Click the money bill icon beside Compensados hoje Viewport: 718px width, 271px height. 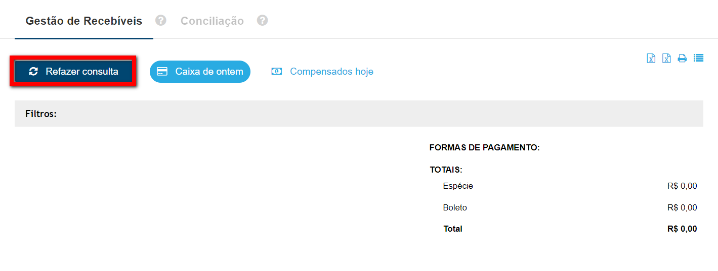(x=276, y=72)
